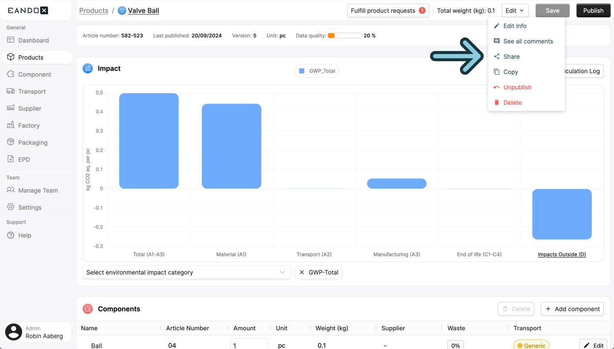Open the Products breadcrumb link

94,10
